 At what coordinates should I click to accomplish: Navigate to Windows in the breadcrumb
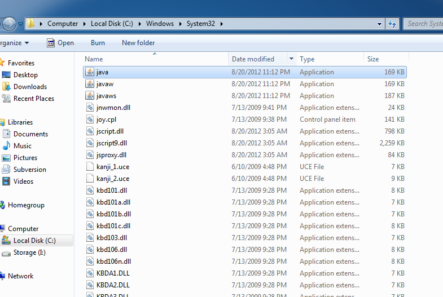[x=160, y=24]
